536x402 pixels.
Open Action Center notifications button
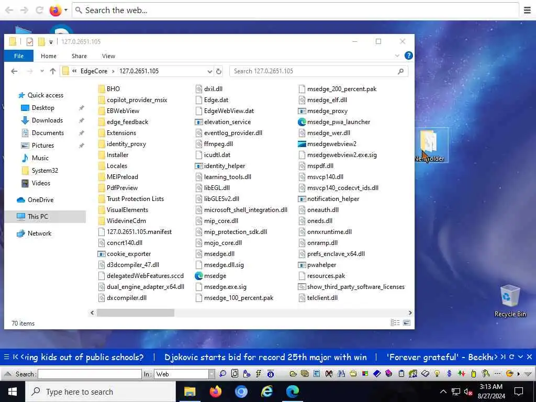(519, 392)
